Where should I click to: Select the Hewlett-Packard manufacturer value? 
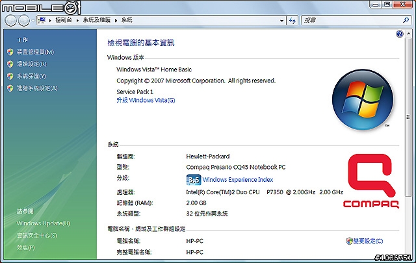(x=208, y=157)
